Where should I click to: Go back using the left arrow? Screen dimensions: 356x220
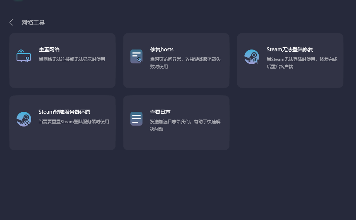[11, 22]
